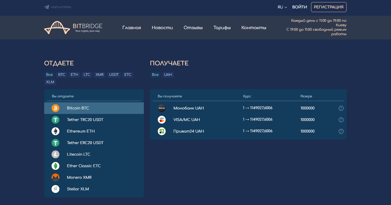
Task: Click the Написать link
Action: 61,7
